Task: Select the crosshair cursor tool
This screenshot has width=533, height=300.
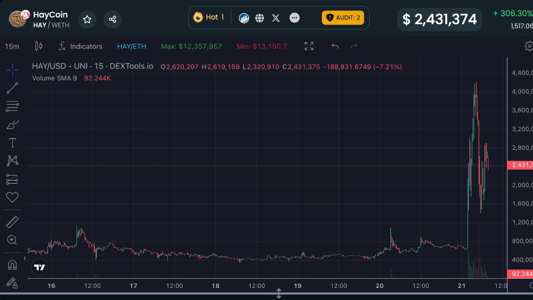Action: pos(12,70)
